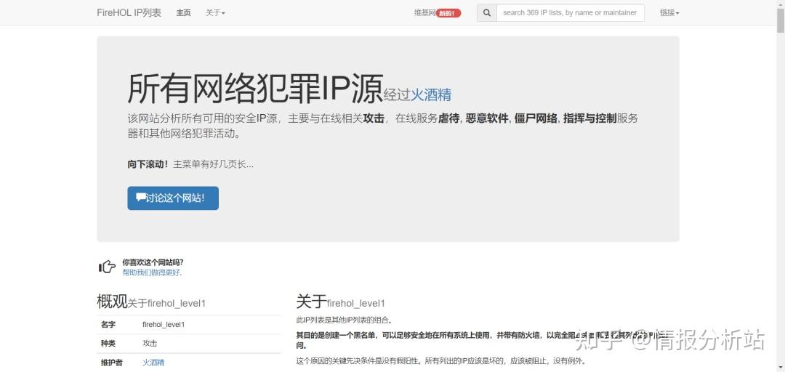This screenshot has width=785, height=372.
Task: Click the 讨论这个网站! button
Action: (x=173, y=198)
